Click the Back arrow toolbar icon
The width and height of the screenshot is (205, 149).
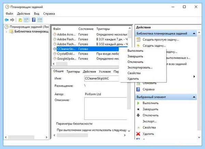click(6, 20)
